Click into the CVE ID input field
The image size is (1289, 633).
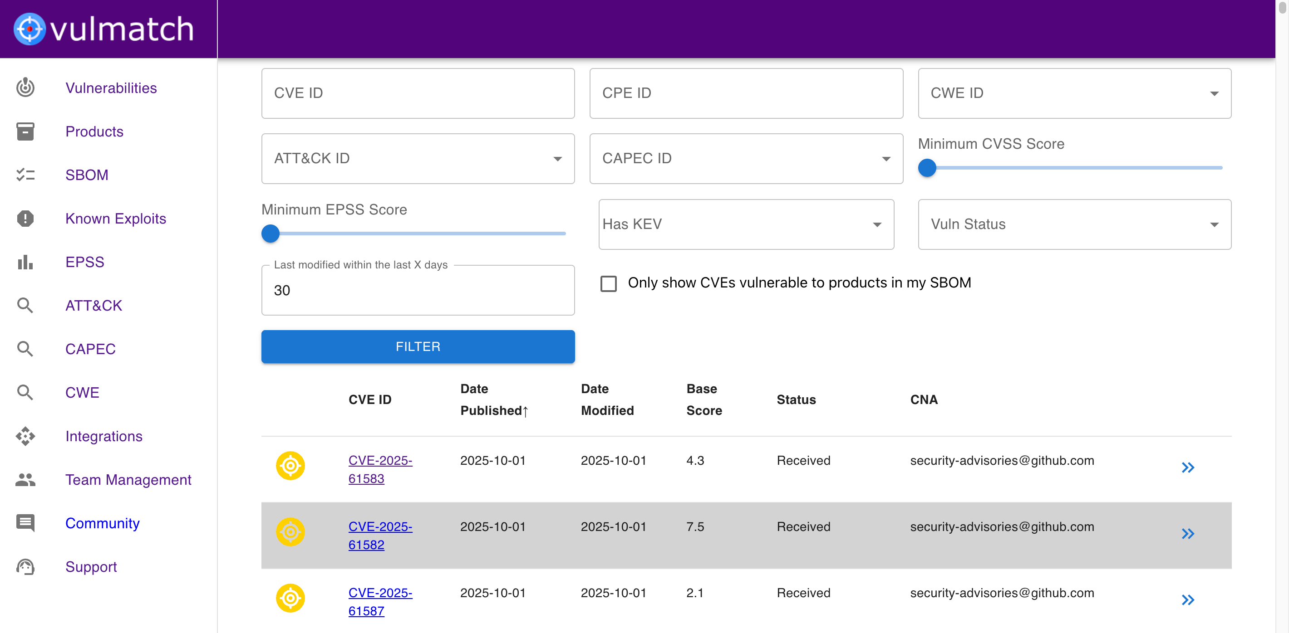pos(418,93)
